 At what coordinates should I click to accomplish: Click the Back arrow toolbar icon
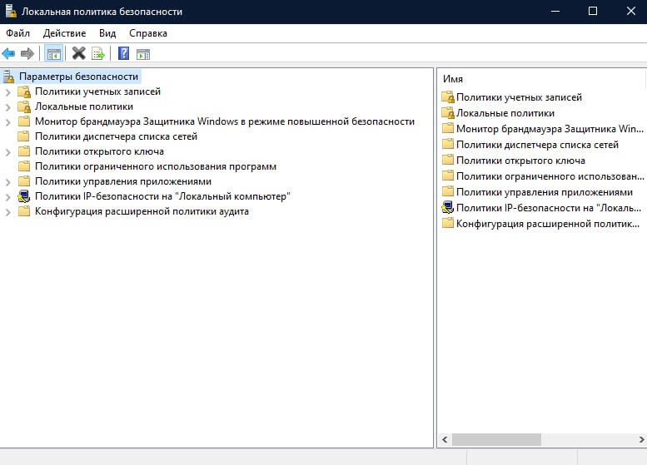[8, 53]
